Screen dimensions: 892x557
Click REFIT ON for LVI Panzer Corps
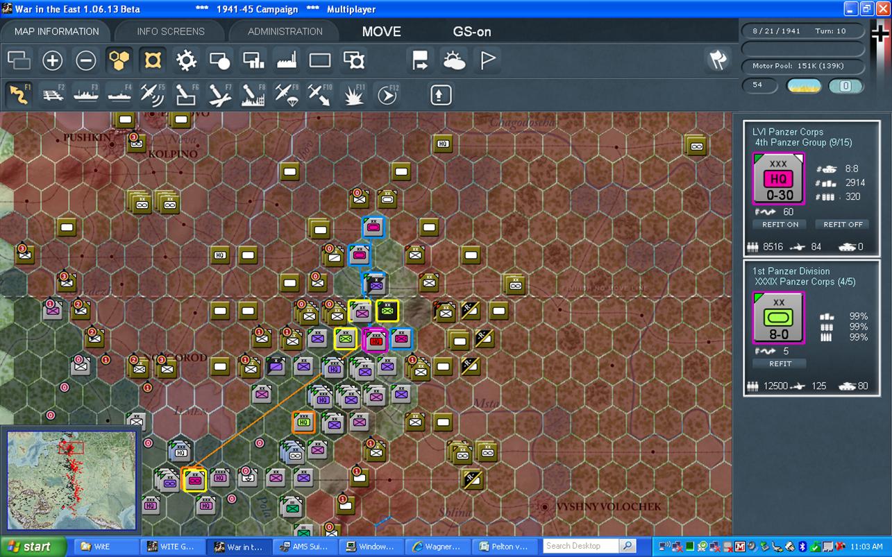click(780, 225)
